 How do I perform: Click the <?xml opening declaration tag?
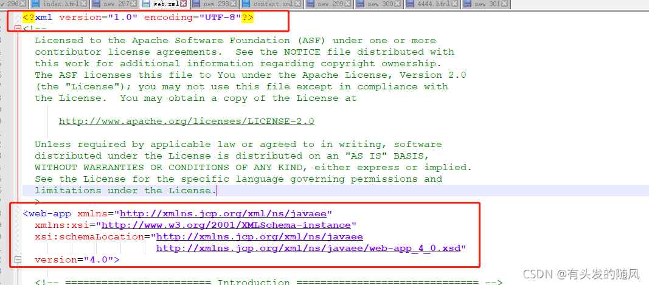point(37,18)
